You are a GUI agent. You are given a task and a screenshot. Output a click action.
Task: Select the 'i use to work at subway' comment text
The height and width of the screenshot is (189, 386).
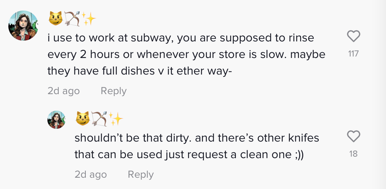click(186, 55)
